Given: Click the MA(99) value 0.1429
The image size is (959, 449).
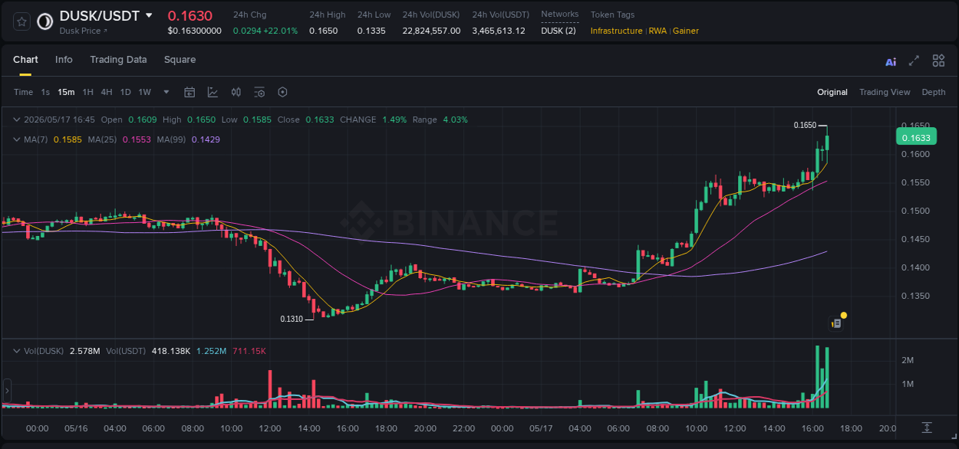Looking at the screenshot, I should [206, 139].
